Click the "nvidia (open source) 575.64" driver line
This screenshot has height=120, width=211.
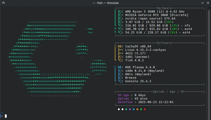point(150,19)
